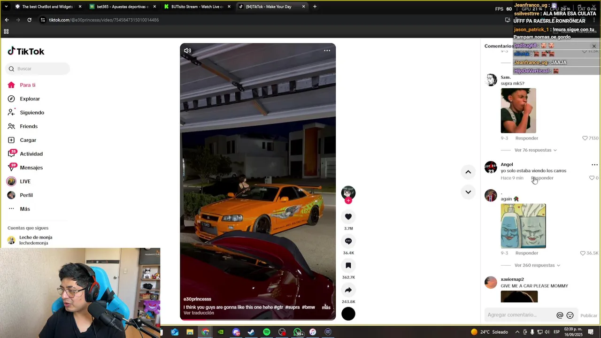Mute the video with speaker icon
601x338 pixels.
coord(187,51)
